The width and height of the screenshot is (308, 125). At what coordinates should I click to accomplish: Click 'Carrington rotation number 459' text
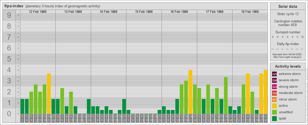(x=288, y=23)
